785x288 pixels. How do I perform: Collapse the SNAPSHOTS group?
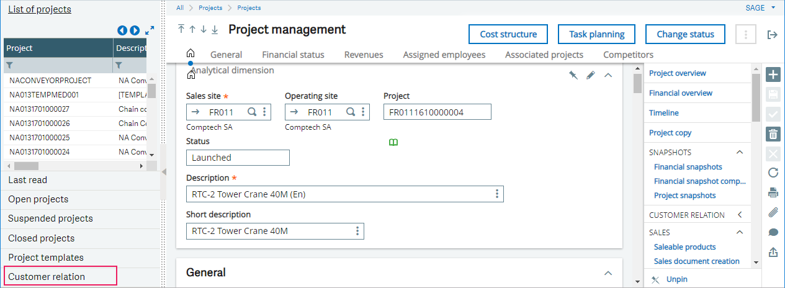tap(739, 152)
